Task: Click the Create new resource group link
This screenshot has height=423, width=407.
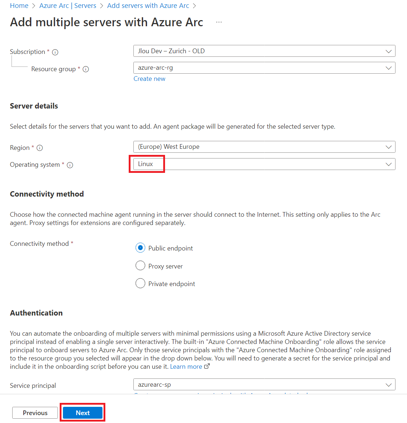Action: (150, 79)
